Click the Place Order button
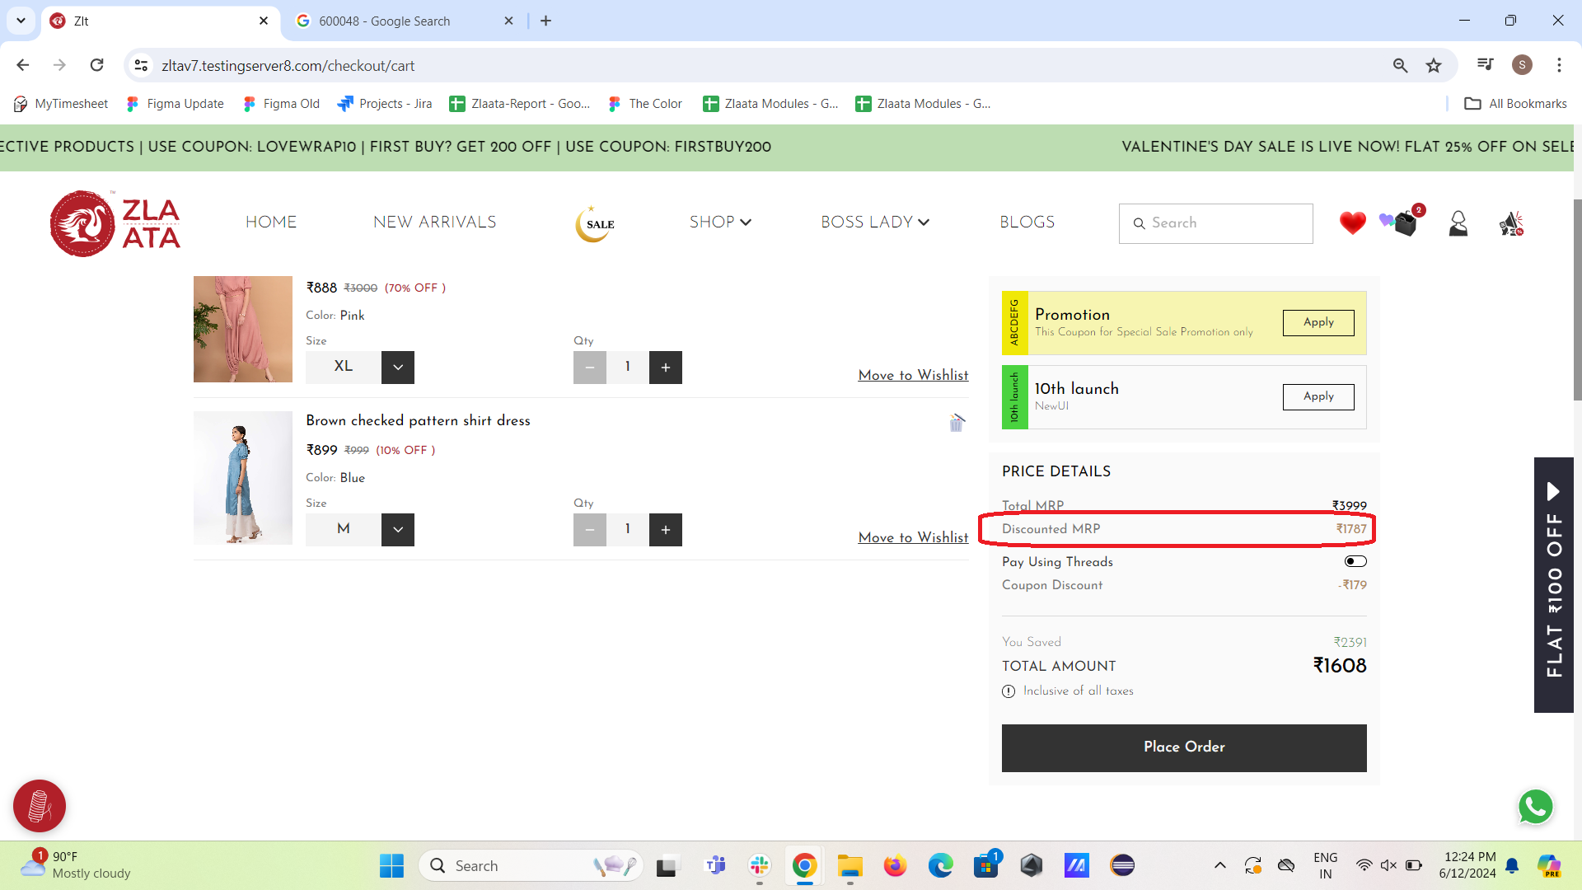This screenshot has width=1582, height=890. pyautogui.click(x=1183, y=747)
